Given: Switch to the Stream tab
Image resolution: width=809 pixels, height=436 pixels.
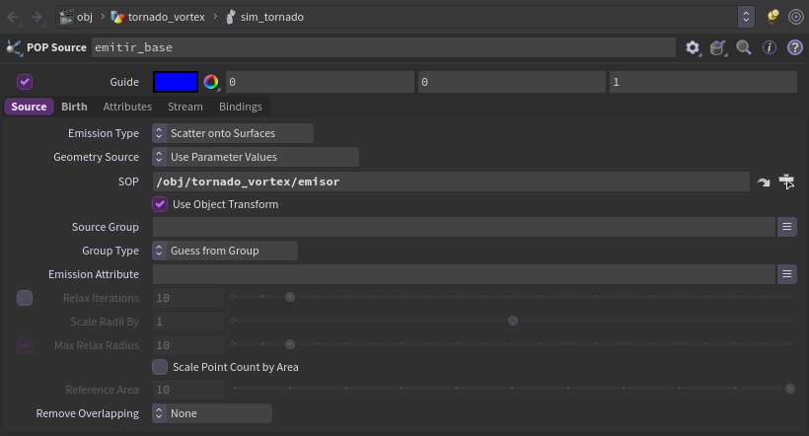Looking at the screenshot, I should pyautogui.click(x=185, y=107).
